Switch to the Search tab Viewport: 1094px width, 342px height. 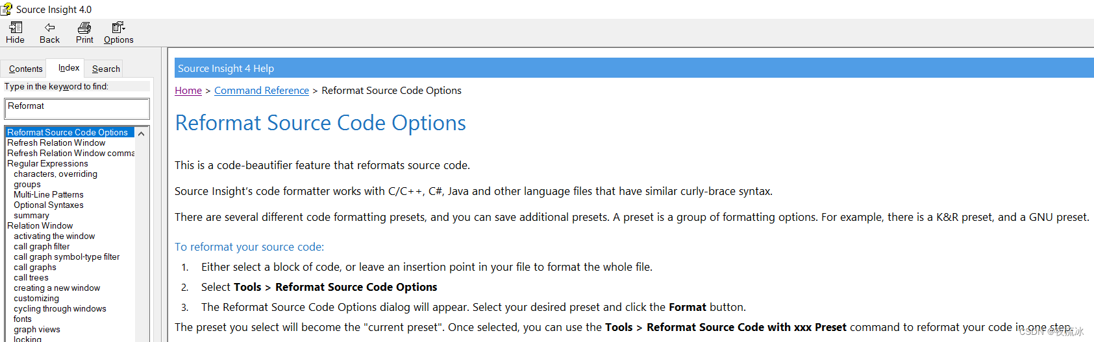point(106,69)
